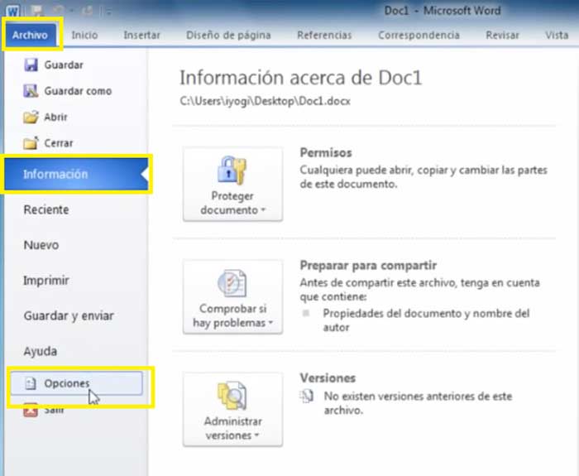The height and width of the screenshot is (476, 579).
Task: Switch to the Revisar tab
Action: (x=502, y=35)
